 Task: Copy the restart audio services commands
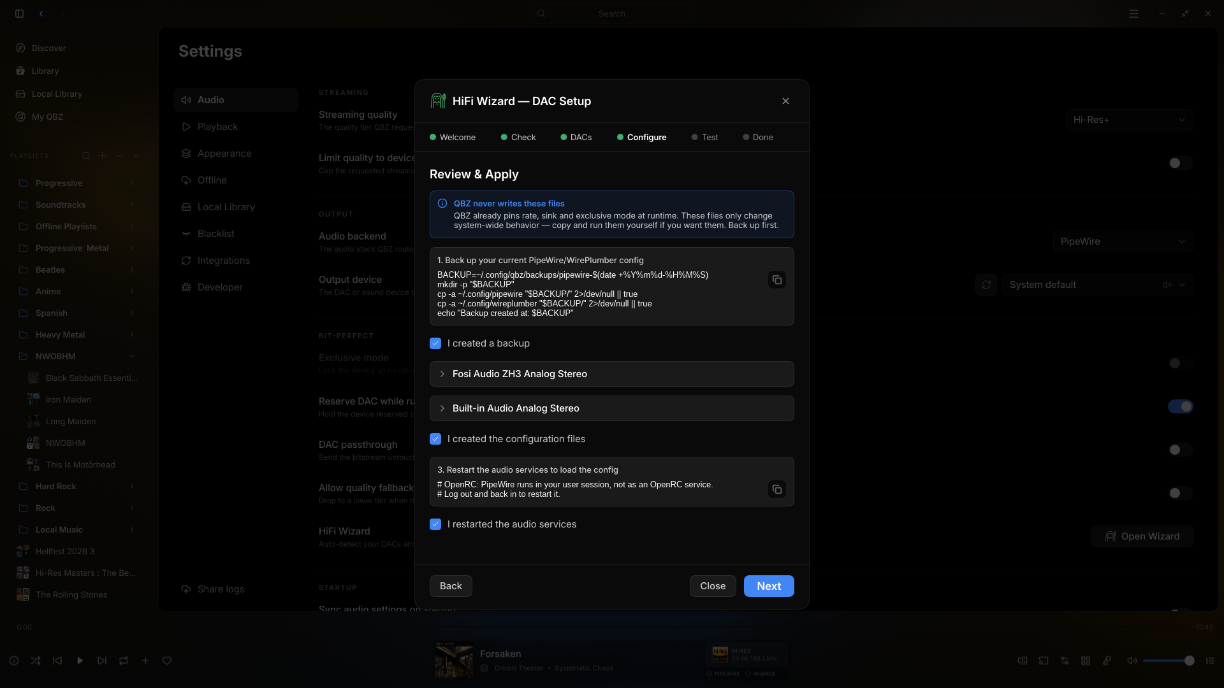[776, 489]
